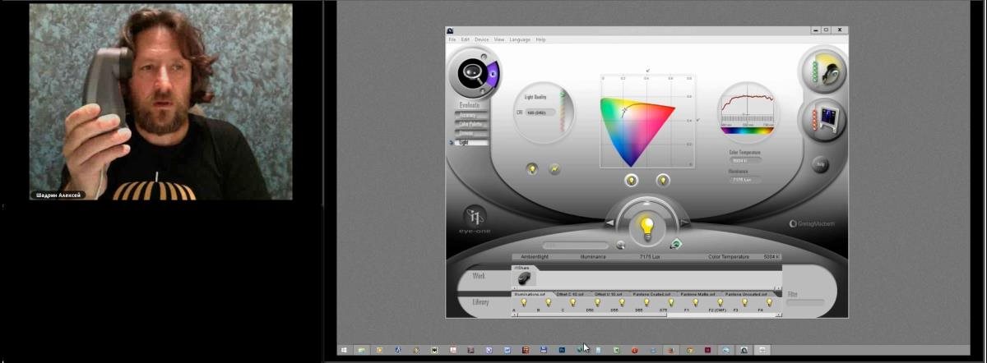
Task: Switch to Pantone Uncoated.cxf library tab
Action: pos(747,294)
